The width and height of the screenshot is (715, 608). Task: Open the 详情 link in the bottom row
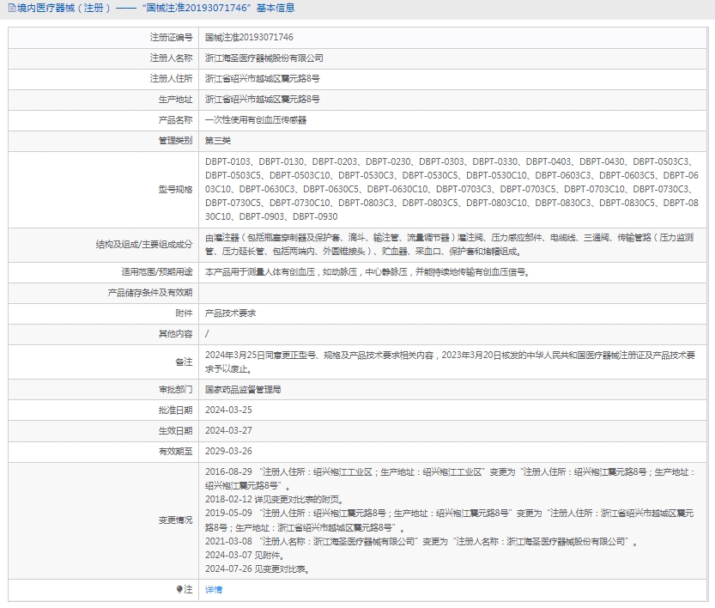pyautogui.click(x=214, y=589)
